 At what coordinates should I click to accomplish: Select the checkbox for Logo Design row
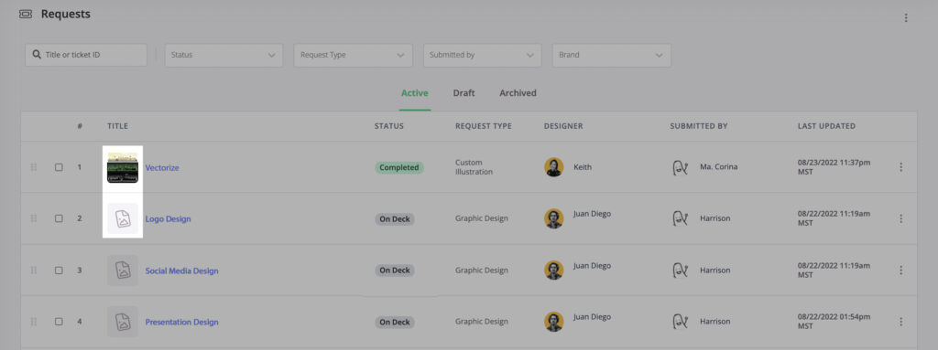59,218
